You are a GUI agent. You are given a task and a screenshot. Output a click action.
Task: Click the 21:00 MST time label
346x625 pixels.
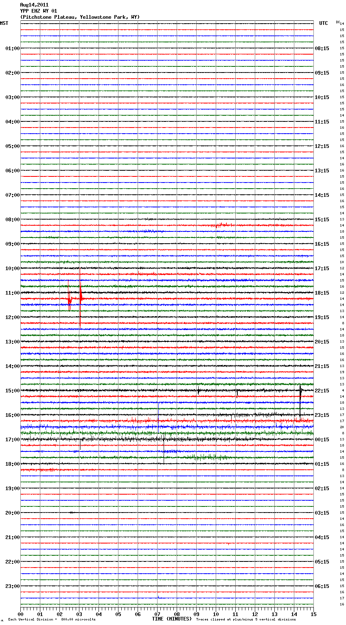coord(13,537)
